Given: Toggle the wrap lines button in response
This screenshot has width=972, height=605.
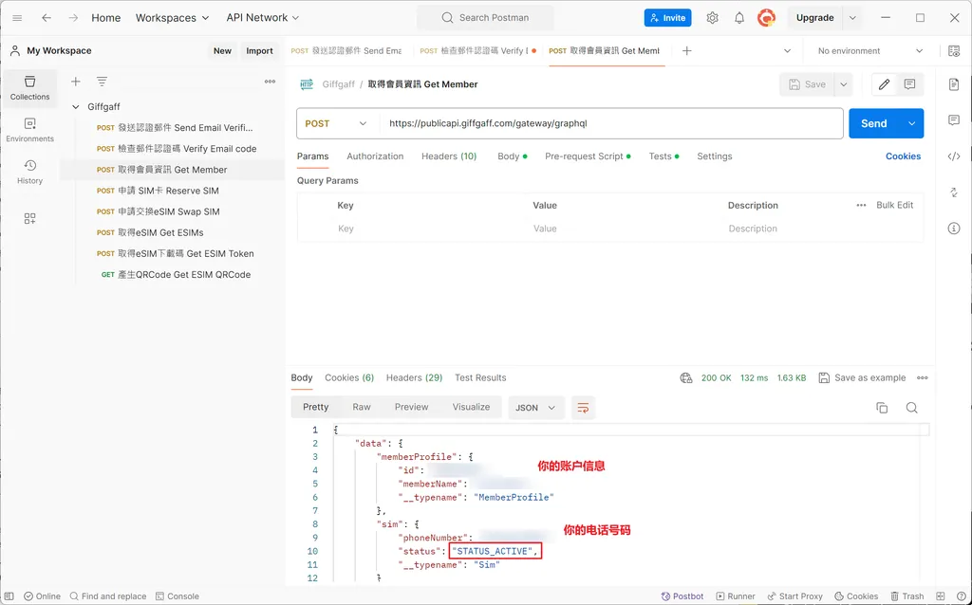Looking at the screenshot, I should (x=583, y=408).
